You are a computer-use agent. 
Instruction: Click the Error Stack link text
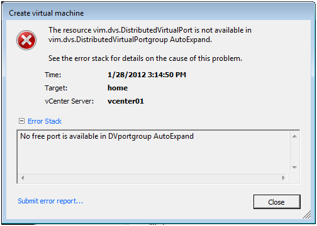[x=45, y=121]
